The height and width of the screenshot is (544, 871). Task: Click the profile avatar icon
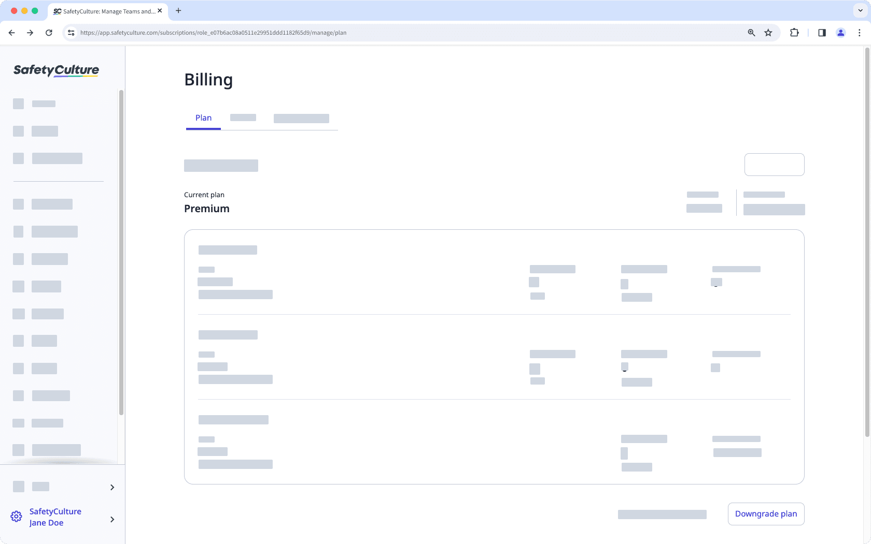coord(841,32)
